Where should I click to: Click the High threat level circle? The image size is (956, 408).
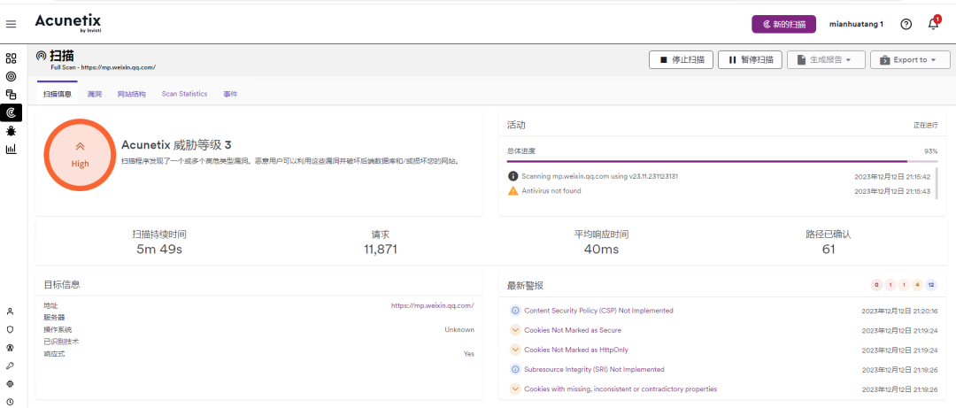[x=80, y=154]
